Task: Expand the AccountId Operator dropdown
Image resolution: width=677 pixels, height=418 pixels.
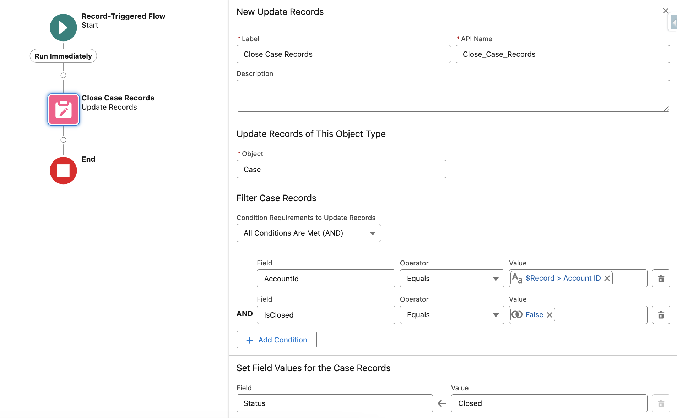Action: [451, 279]
